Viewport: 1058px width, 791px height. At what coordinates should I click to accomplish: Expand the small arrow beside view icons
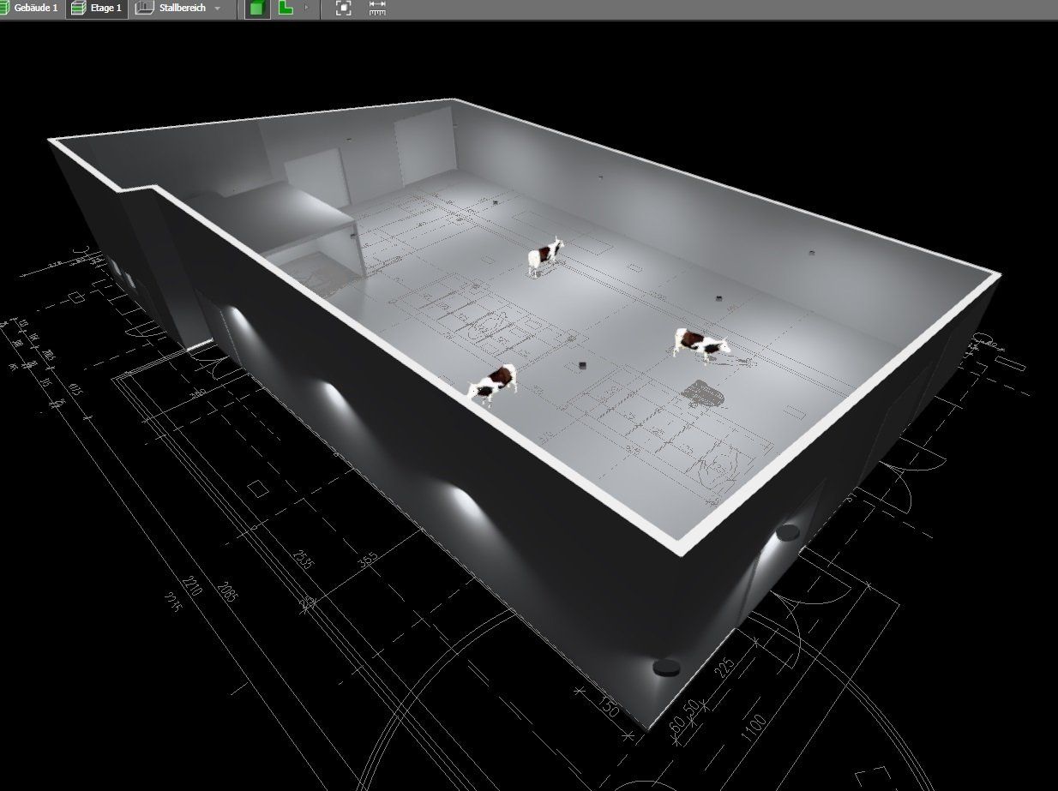(306, 9)
